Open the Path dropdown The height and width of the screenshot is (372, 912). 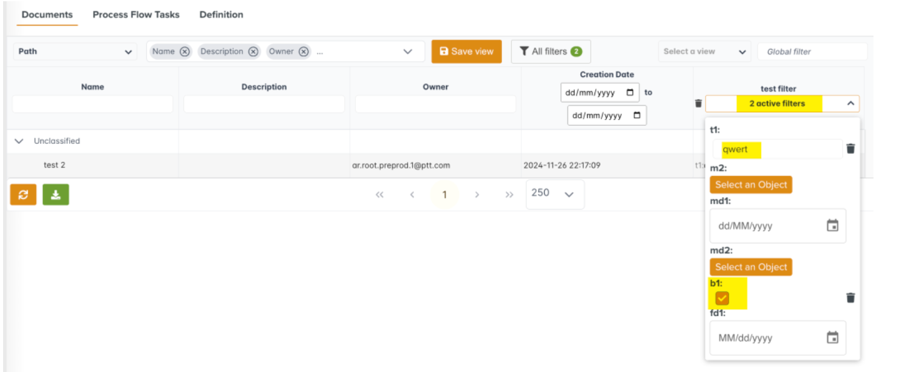tap(75, 52)
